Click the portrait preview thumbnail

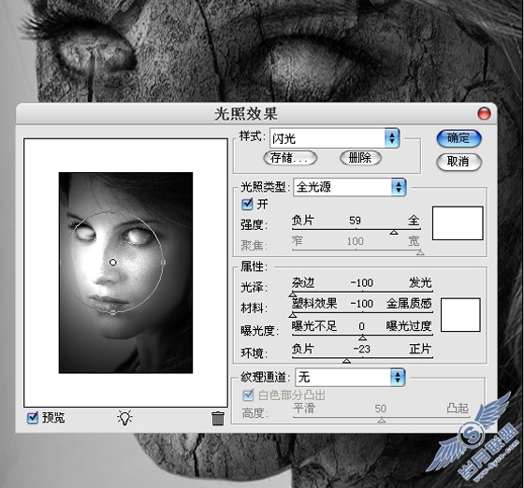point(125,273)
